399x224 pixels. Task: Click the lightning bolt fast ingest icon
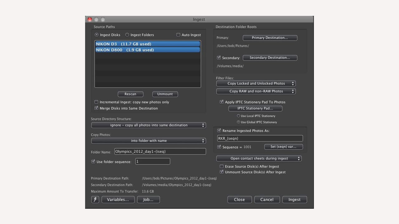click(x=95, y=199)
